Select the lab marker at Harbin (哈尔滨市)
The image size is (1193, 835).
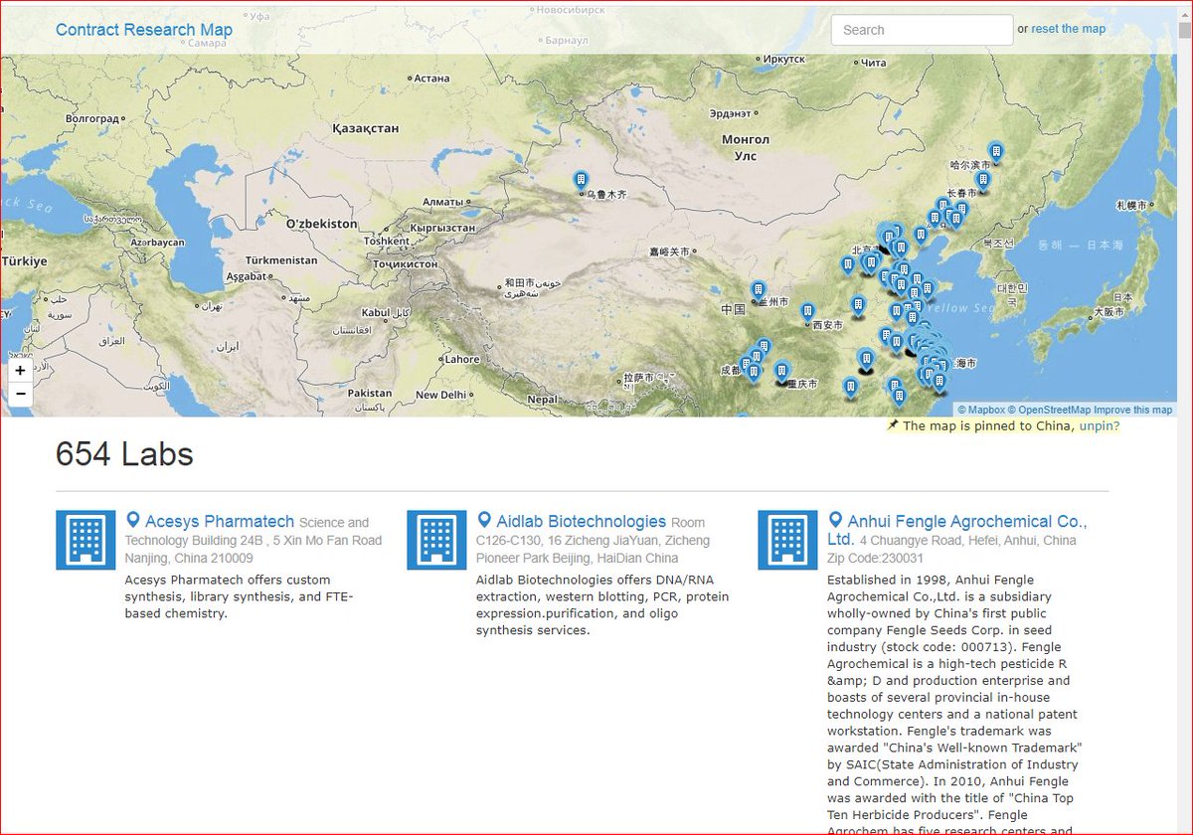click(x=995, y=151)
